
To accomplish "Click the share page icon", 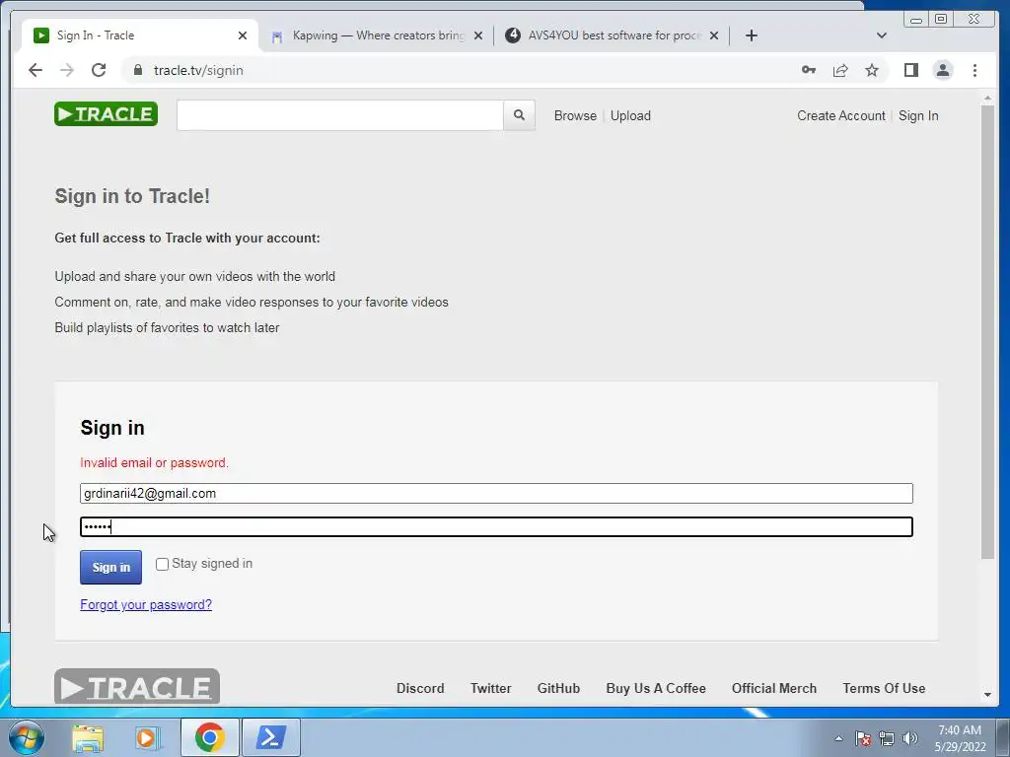I will click(840, 70).
